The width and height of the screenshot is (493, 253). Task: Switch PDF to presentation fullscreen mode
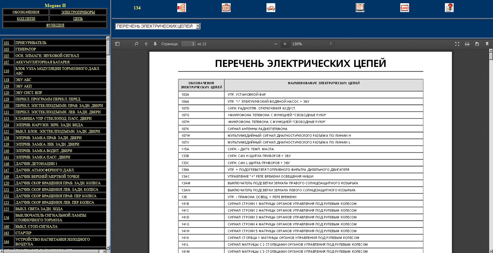pyautogui.click(x=457, y=44)
